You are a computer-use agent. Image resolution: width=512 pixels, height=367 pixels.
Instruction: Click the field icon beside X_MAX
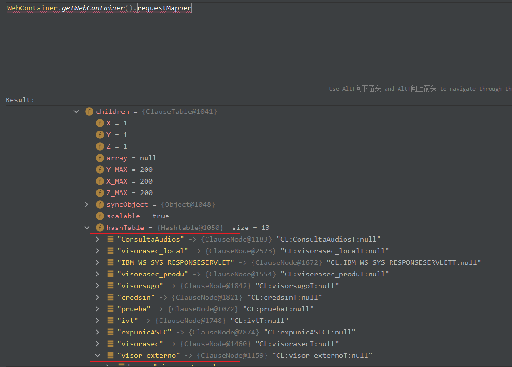[100, 181]
